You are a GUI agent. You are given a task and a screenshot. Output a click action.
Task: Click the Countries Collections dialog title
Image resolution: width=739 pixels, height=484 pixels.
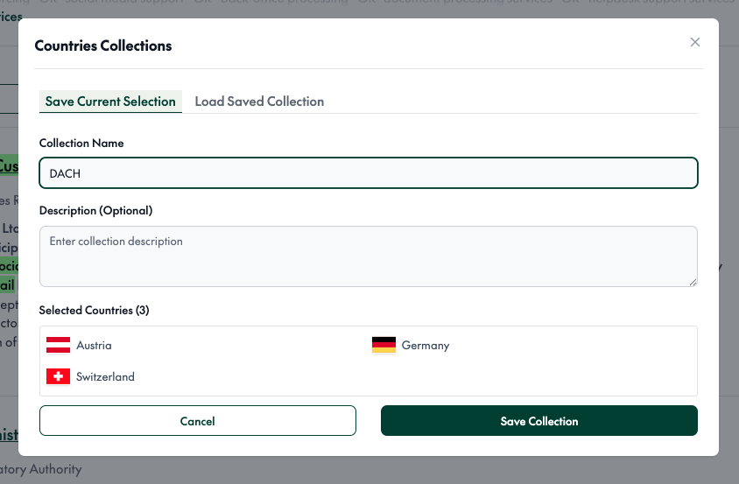click(x=103, y=46)
